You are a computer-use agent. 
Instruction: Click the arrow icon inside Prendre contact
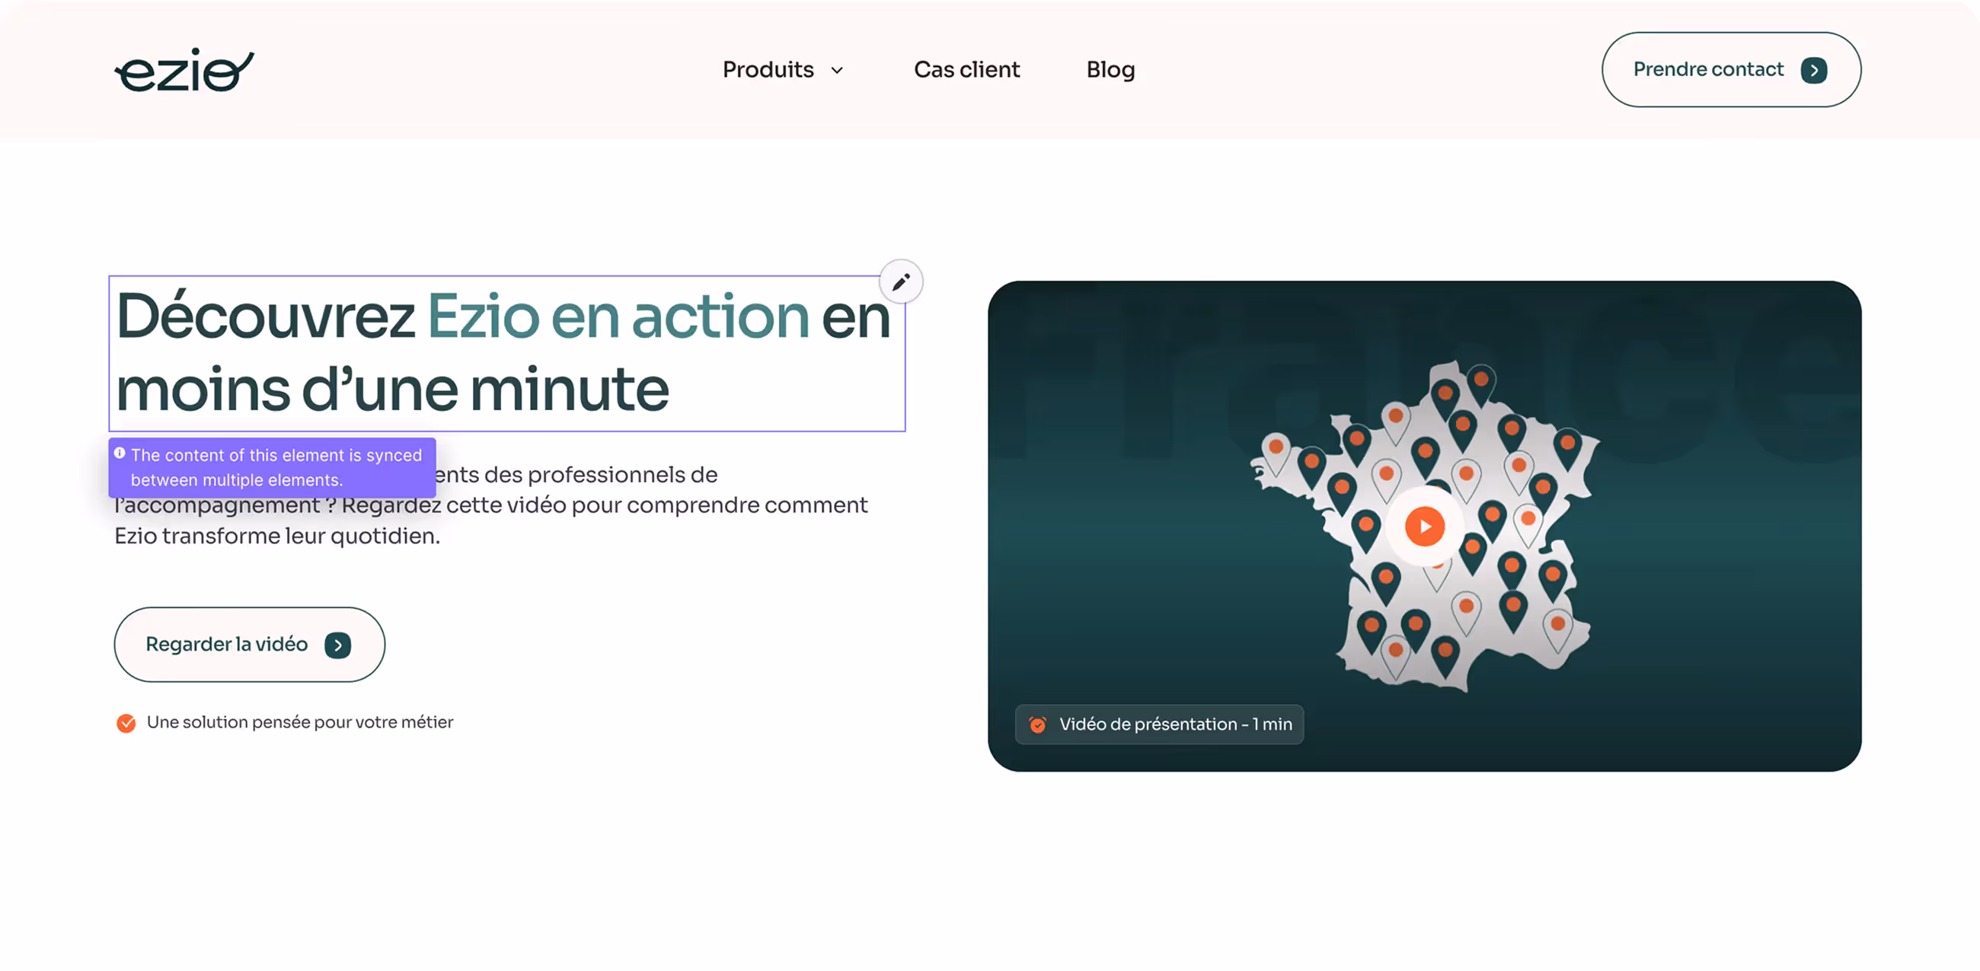point(1814,70)
